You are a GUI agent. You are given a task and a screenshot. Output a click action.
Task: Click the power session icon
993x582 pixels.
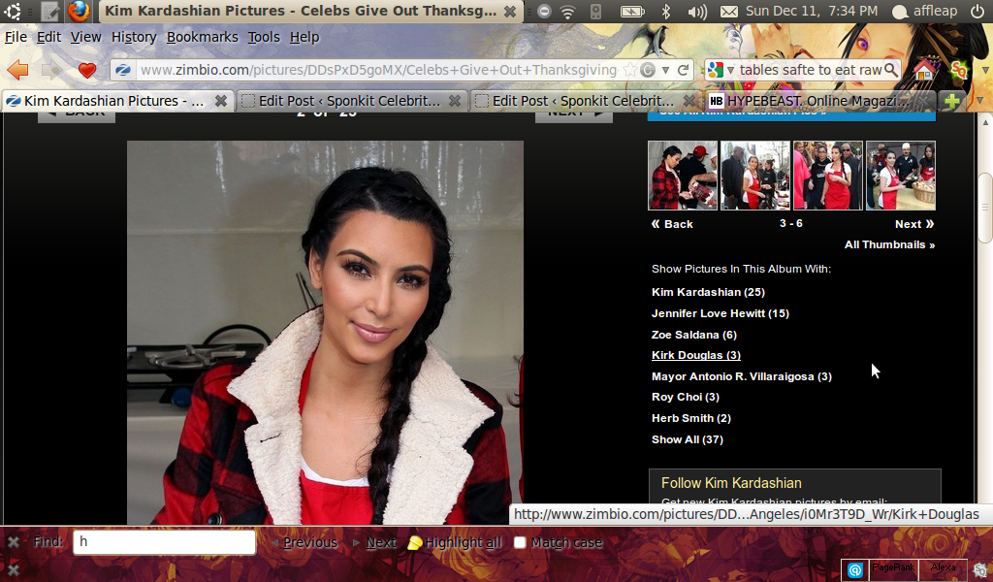point(977,11)
